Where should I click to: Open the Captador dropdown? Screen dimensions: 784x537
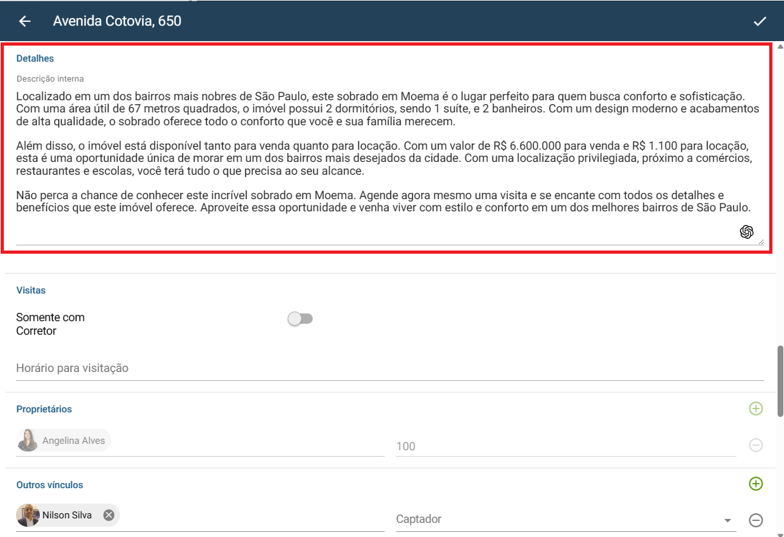(565, 519)
